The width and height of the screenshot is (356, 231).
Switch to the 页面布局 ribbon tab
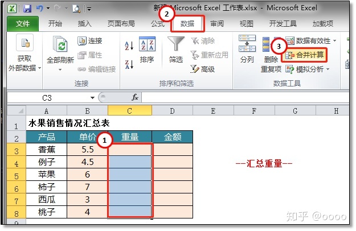coord(121,23)
